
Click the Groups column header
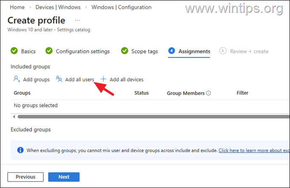pyautogui.click(x=22, y=93)
